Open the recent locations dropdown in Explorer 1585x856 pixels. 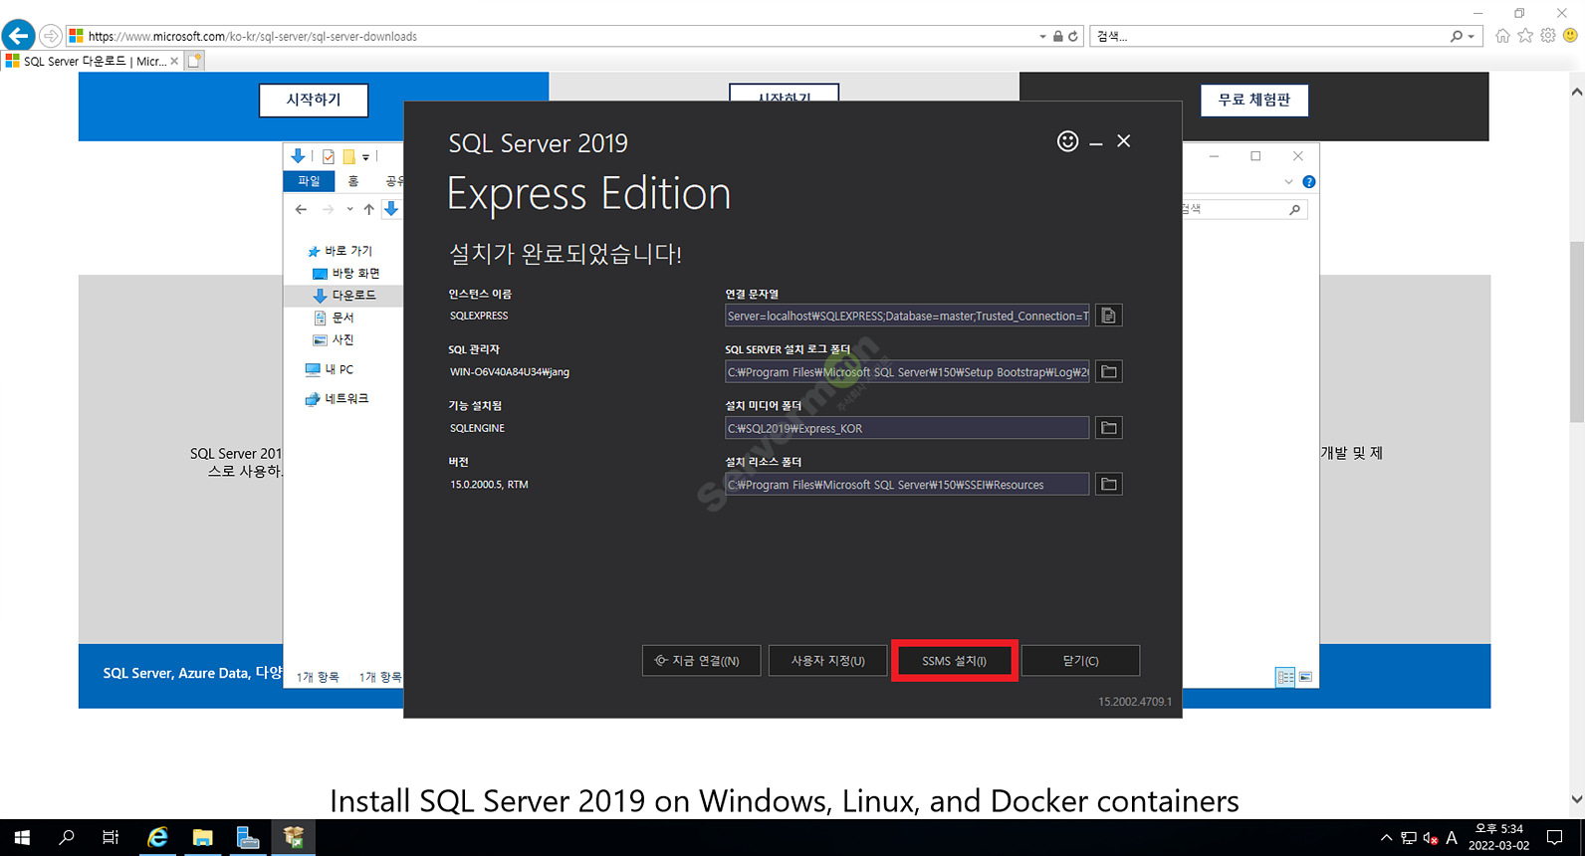click(x=349, y=209)
